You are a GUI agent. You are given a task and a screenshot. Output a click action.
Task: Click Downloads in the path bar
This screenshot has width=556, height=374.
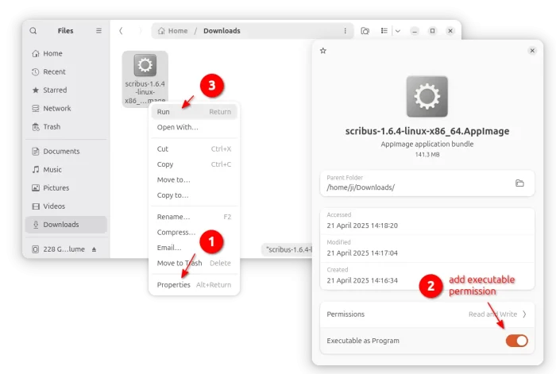pos(222,31)
